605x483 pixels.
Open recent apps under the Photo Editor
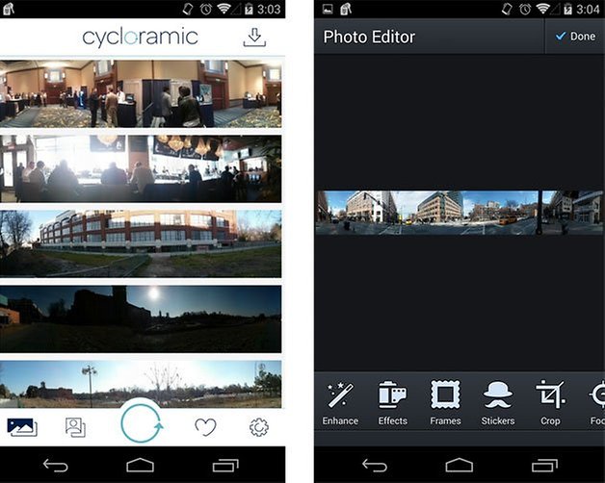pos(544,466)
